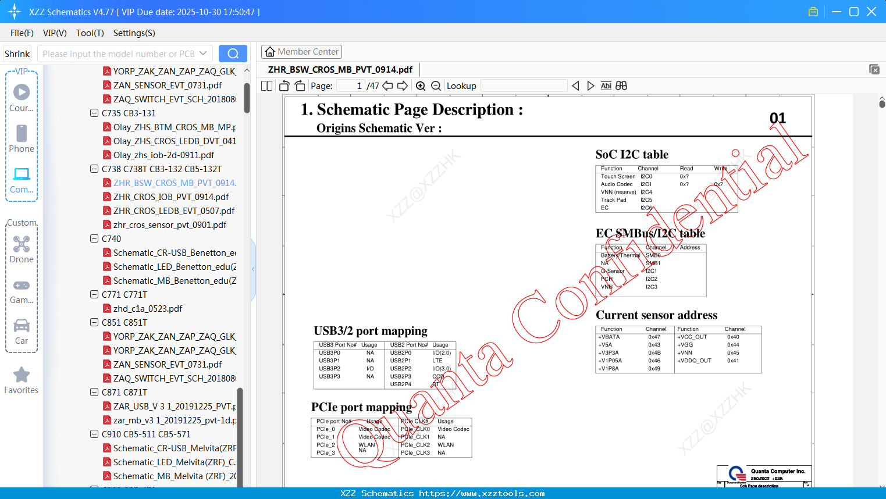Click the document viewer vertical scrollbar thumb

tap(882, 104)
